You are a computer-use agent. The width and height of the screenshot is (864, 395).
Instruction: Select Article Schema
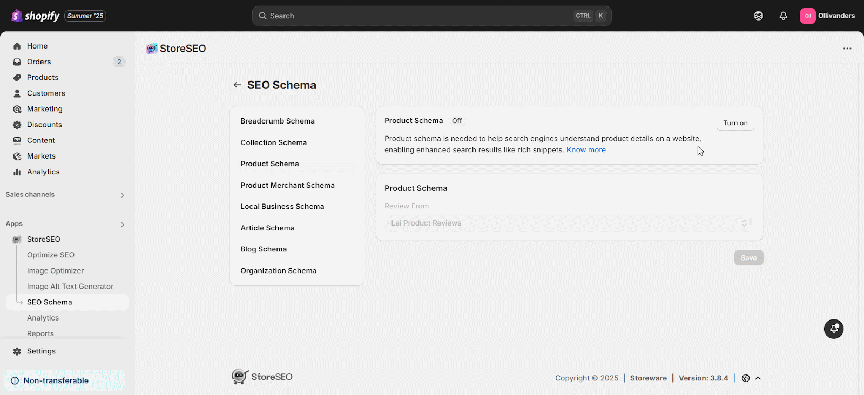(x=268, y=228)
